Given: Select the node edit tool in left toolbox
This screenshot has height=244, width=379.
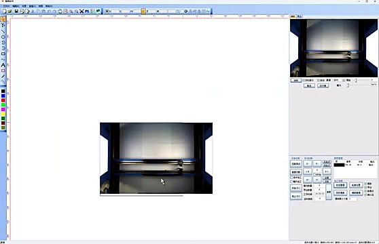Looking at the screenshot, I should (3, 25).
